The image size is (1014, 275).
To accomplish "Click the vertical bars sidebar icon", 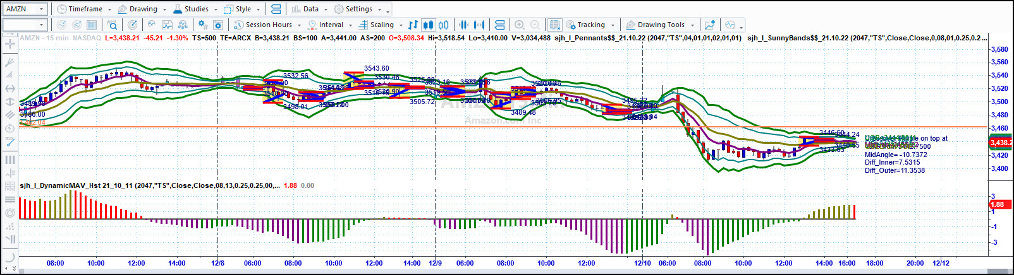I will (9, 160).
